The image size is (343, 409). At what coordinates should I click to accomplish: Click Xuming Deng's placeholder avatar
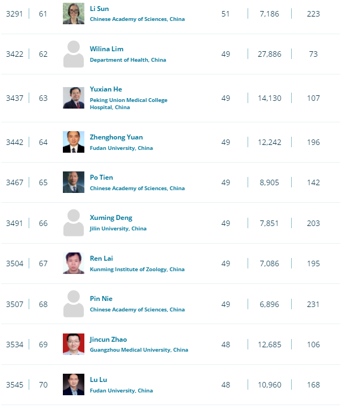[73, 223]
